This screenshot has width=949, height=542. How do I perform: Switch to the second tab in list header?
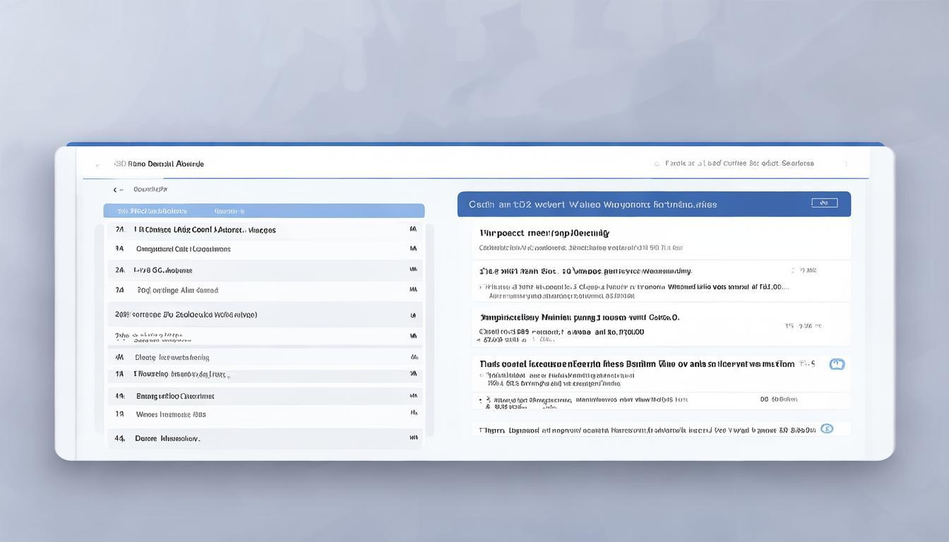229,211
